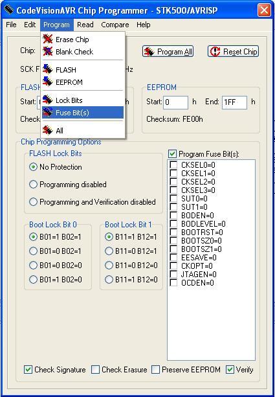Screen dimensions: 275x397
Task: Check the CKSEL1=0 fuse bit
Action: point(173,173)
